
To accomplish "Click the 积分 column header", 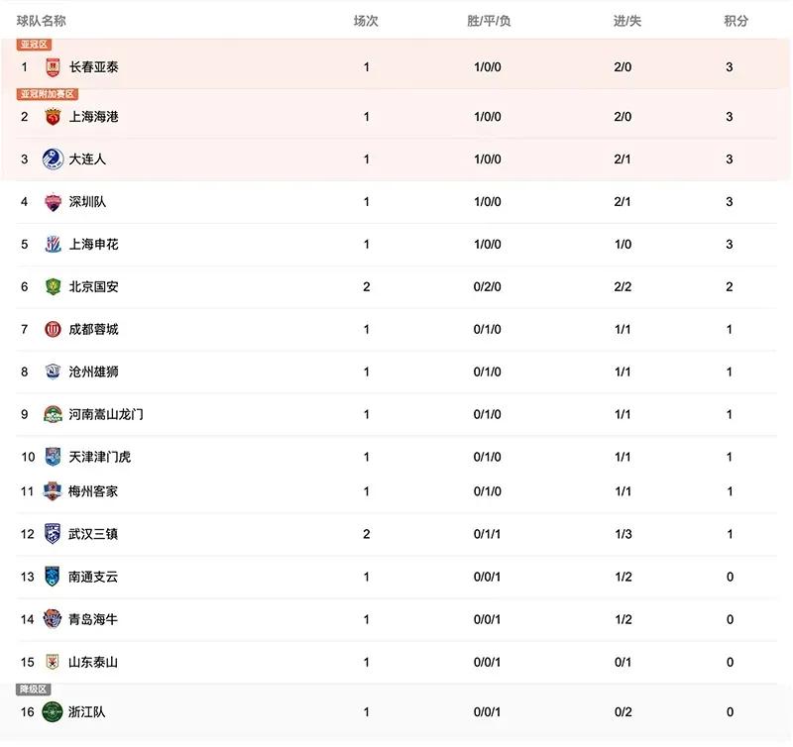I will (x=736, y=21).
